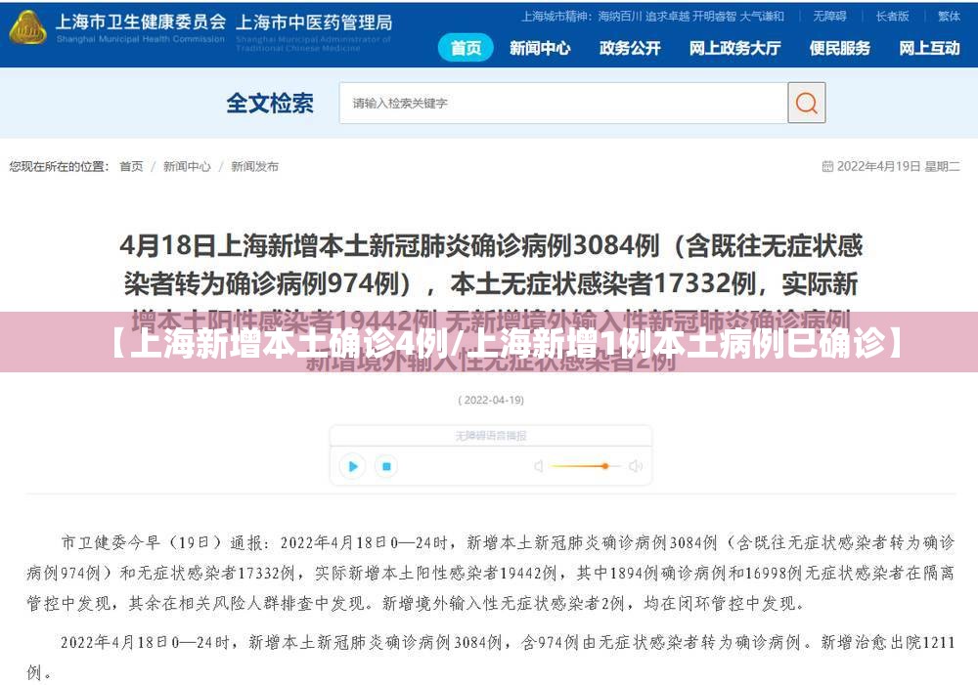Click the article date (2022-04-19)
978x685 pixels.
click(x=491, y=401)
